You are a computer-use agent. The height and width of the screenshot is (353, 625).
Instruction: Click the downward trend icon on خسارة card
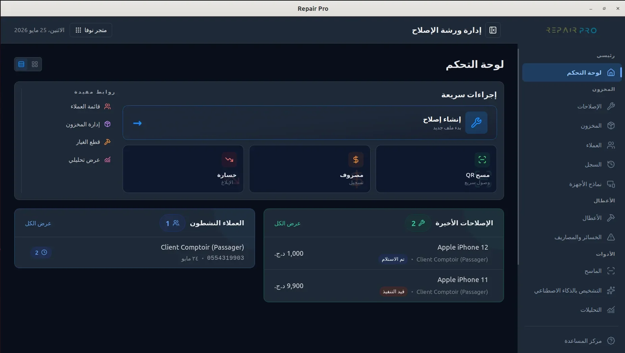(x=229, y=159)
